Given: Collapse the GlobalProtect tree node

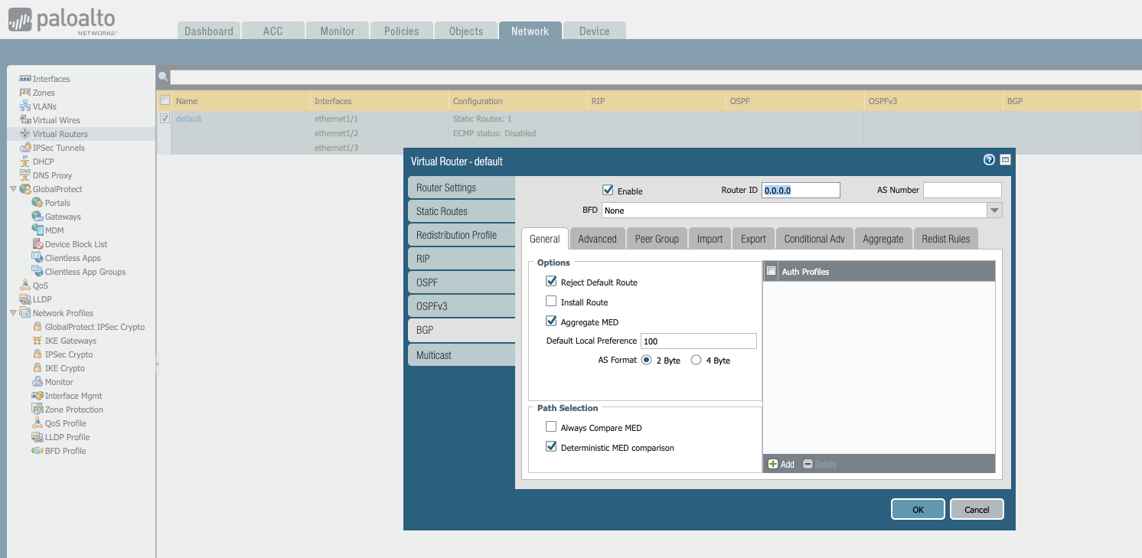Looking at the screenshot, I should (13, 189).
